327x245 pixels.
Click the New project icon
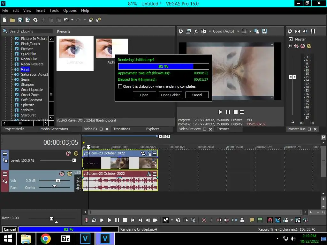[5, 20]
